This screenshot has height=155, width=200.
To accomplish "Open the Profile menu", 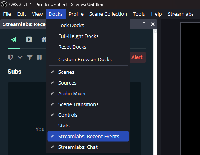I will pos(76,14).
